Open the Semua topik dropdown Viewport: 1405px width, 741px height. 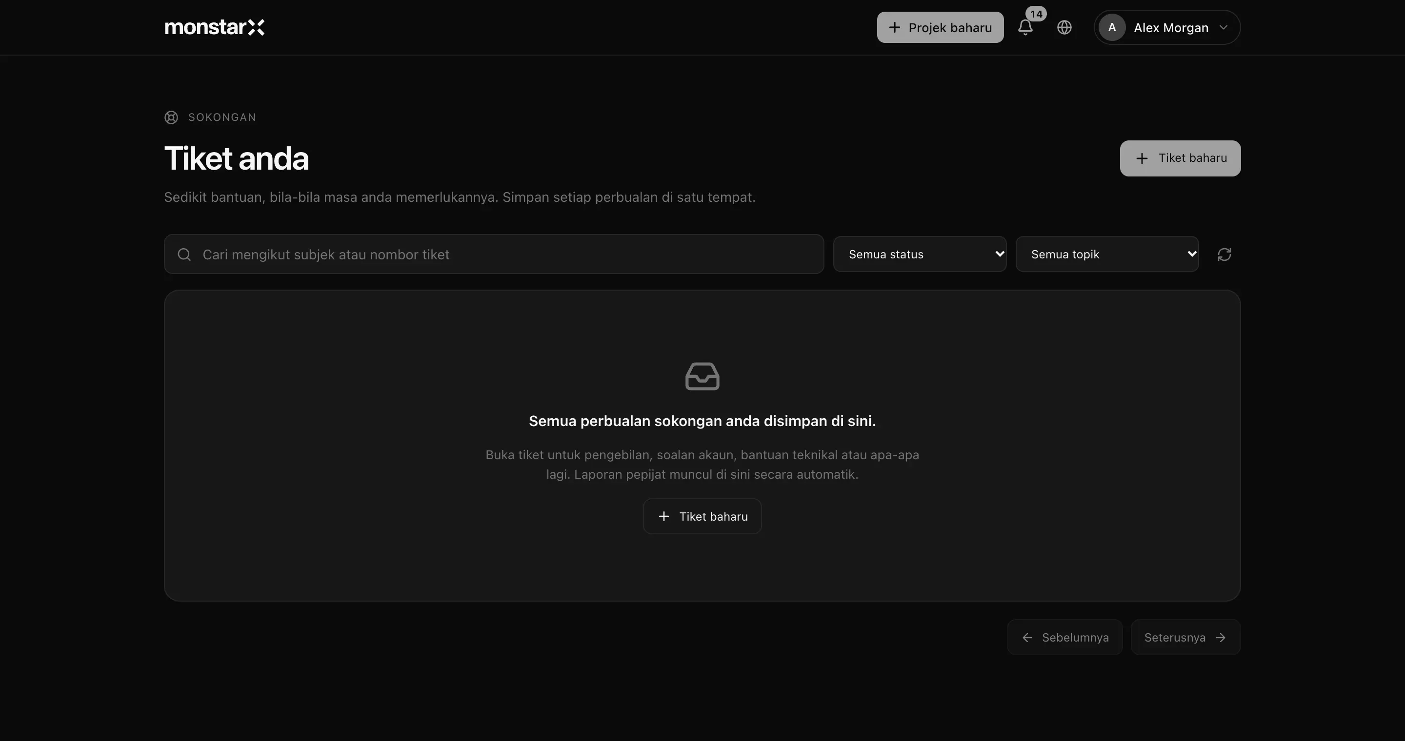(1106, 254)
